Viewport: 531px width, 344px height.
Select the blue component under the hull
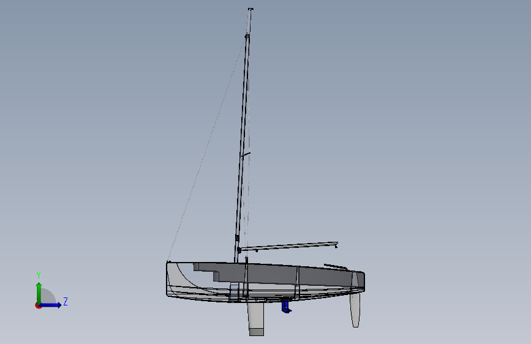[286, 307]
